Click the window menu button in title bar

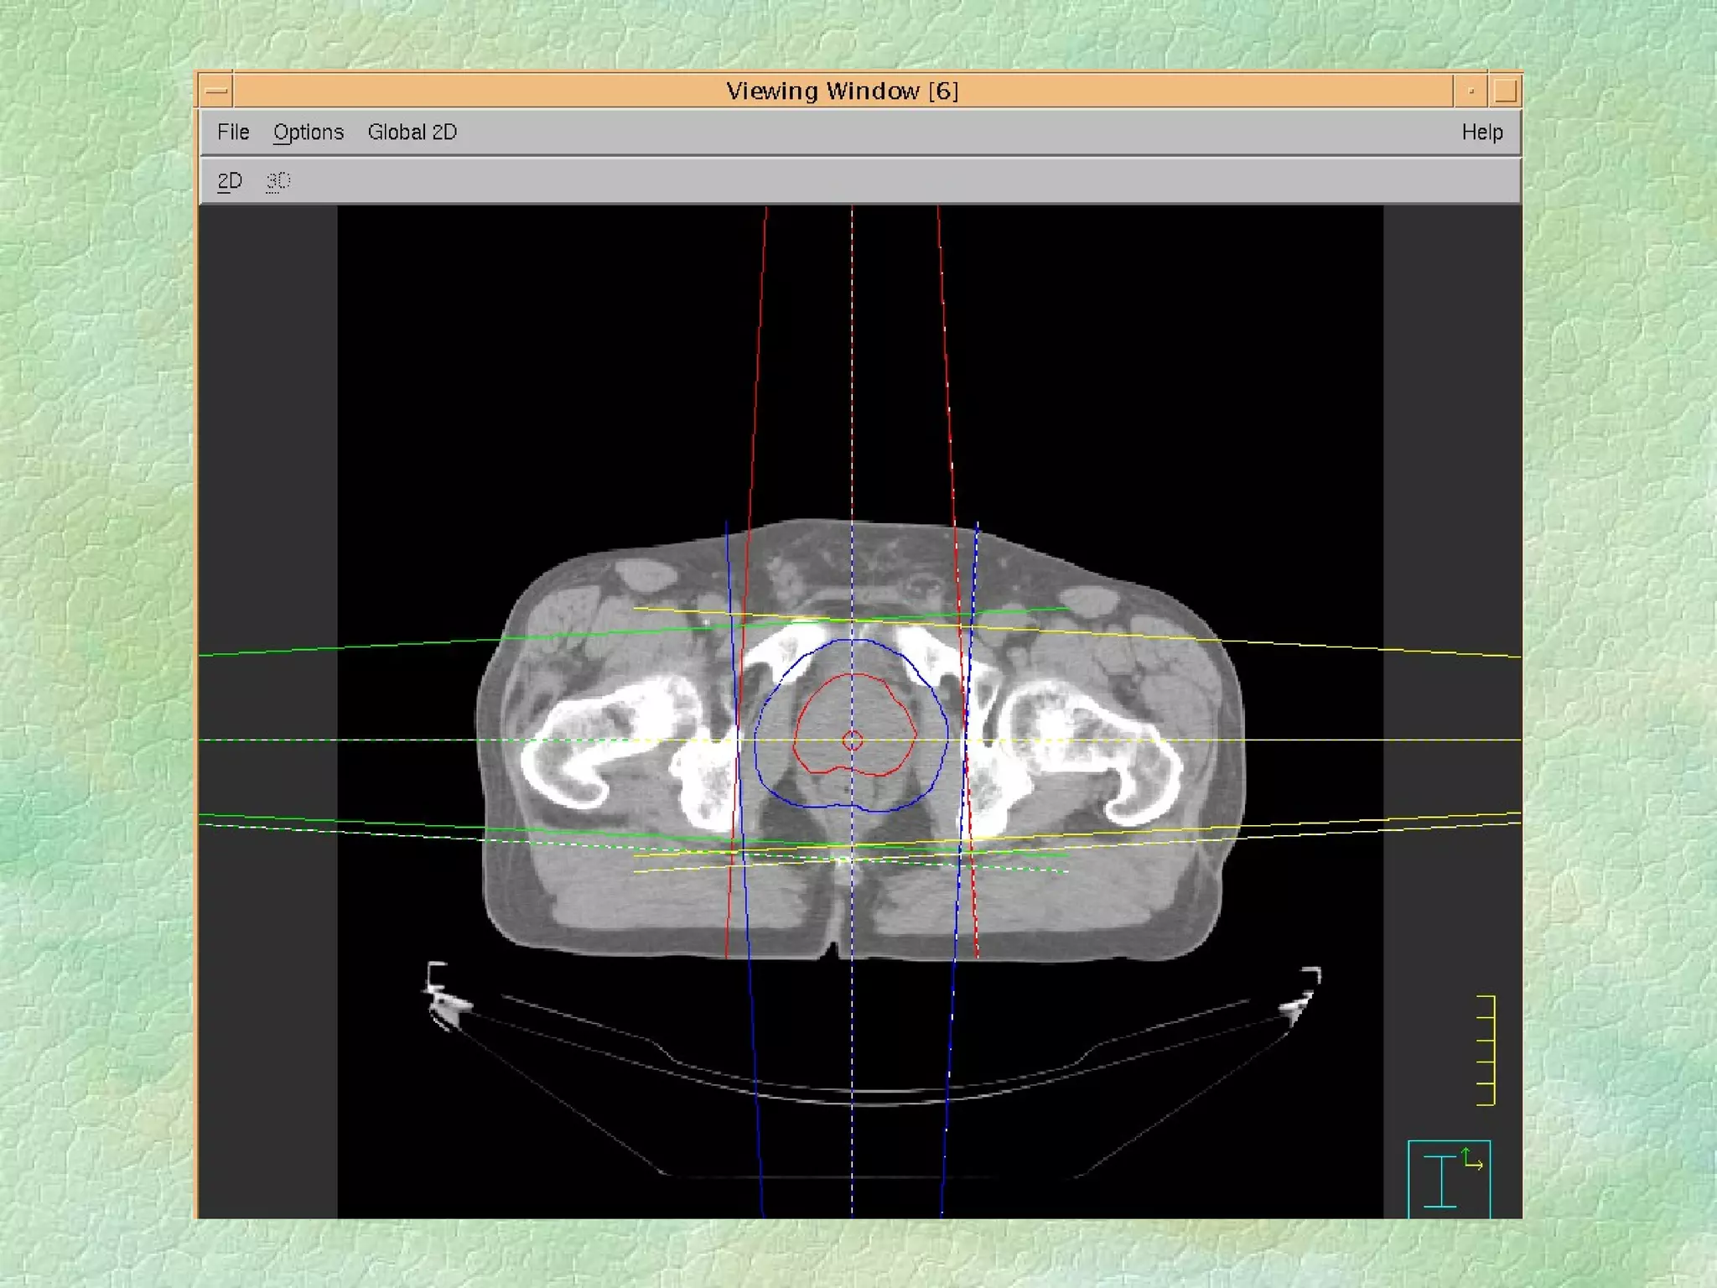[x=216, y=91]
